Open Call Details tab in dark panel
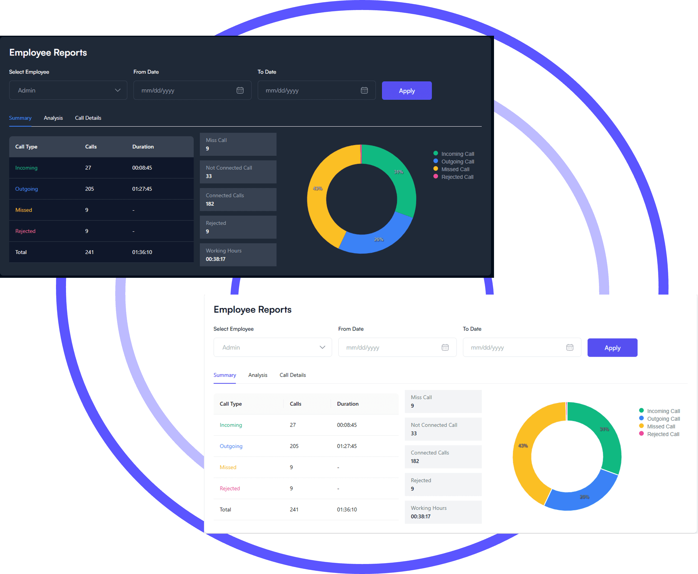Image resolution: width=698 pixels, height=574 pixels. (88, 118)
